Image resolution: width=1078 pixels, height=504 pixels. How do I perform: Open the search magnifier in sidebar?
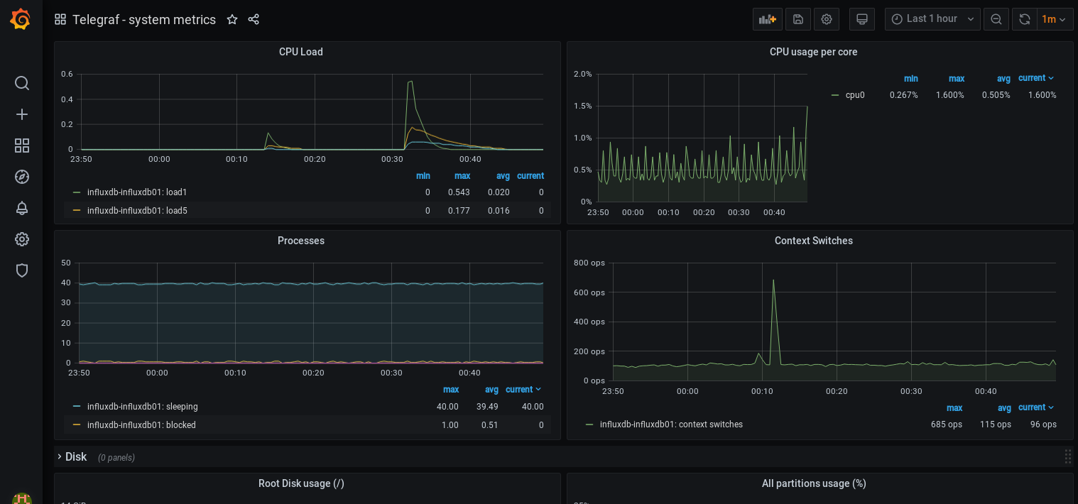click(22, 83)
